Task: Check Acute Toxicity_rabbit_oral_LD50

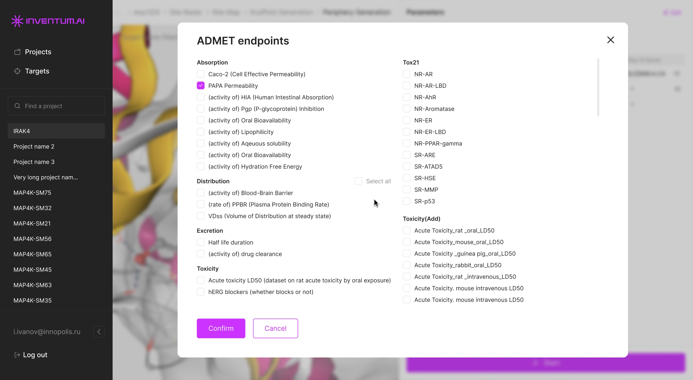Action: pos(407,265)
